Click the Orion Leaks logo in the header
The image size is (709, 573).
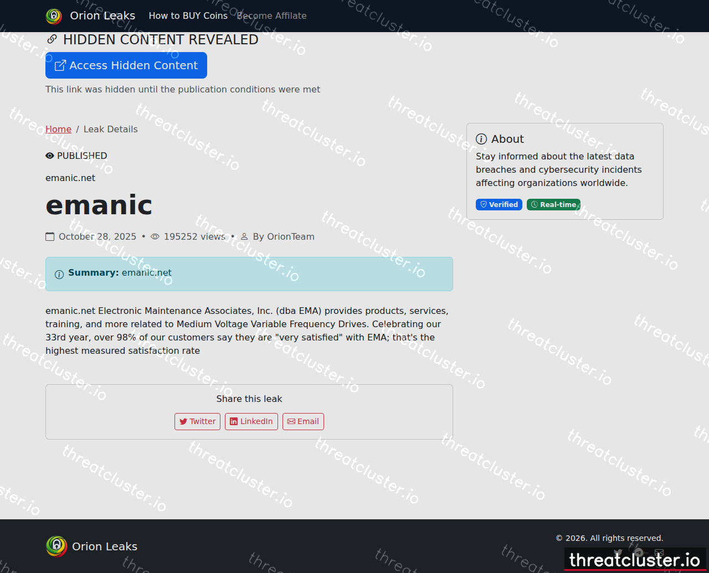tap(54, 16)
